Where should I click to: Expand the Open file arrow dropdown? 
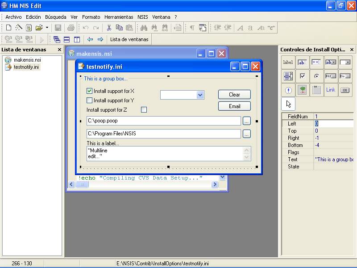[x=47, y=28]
